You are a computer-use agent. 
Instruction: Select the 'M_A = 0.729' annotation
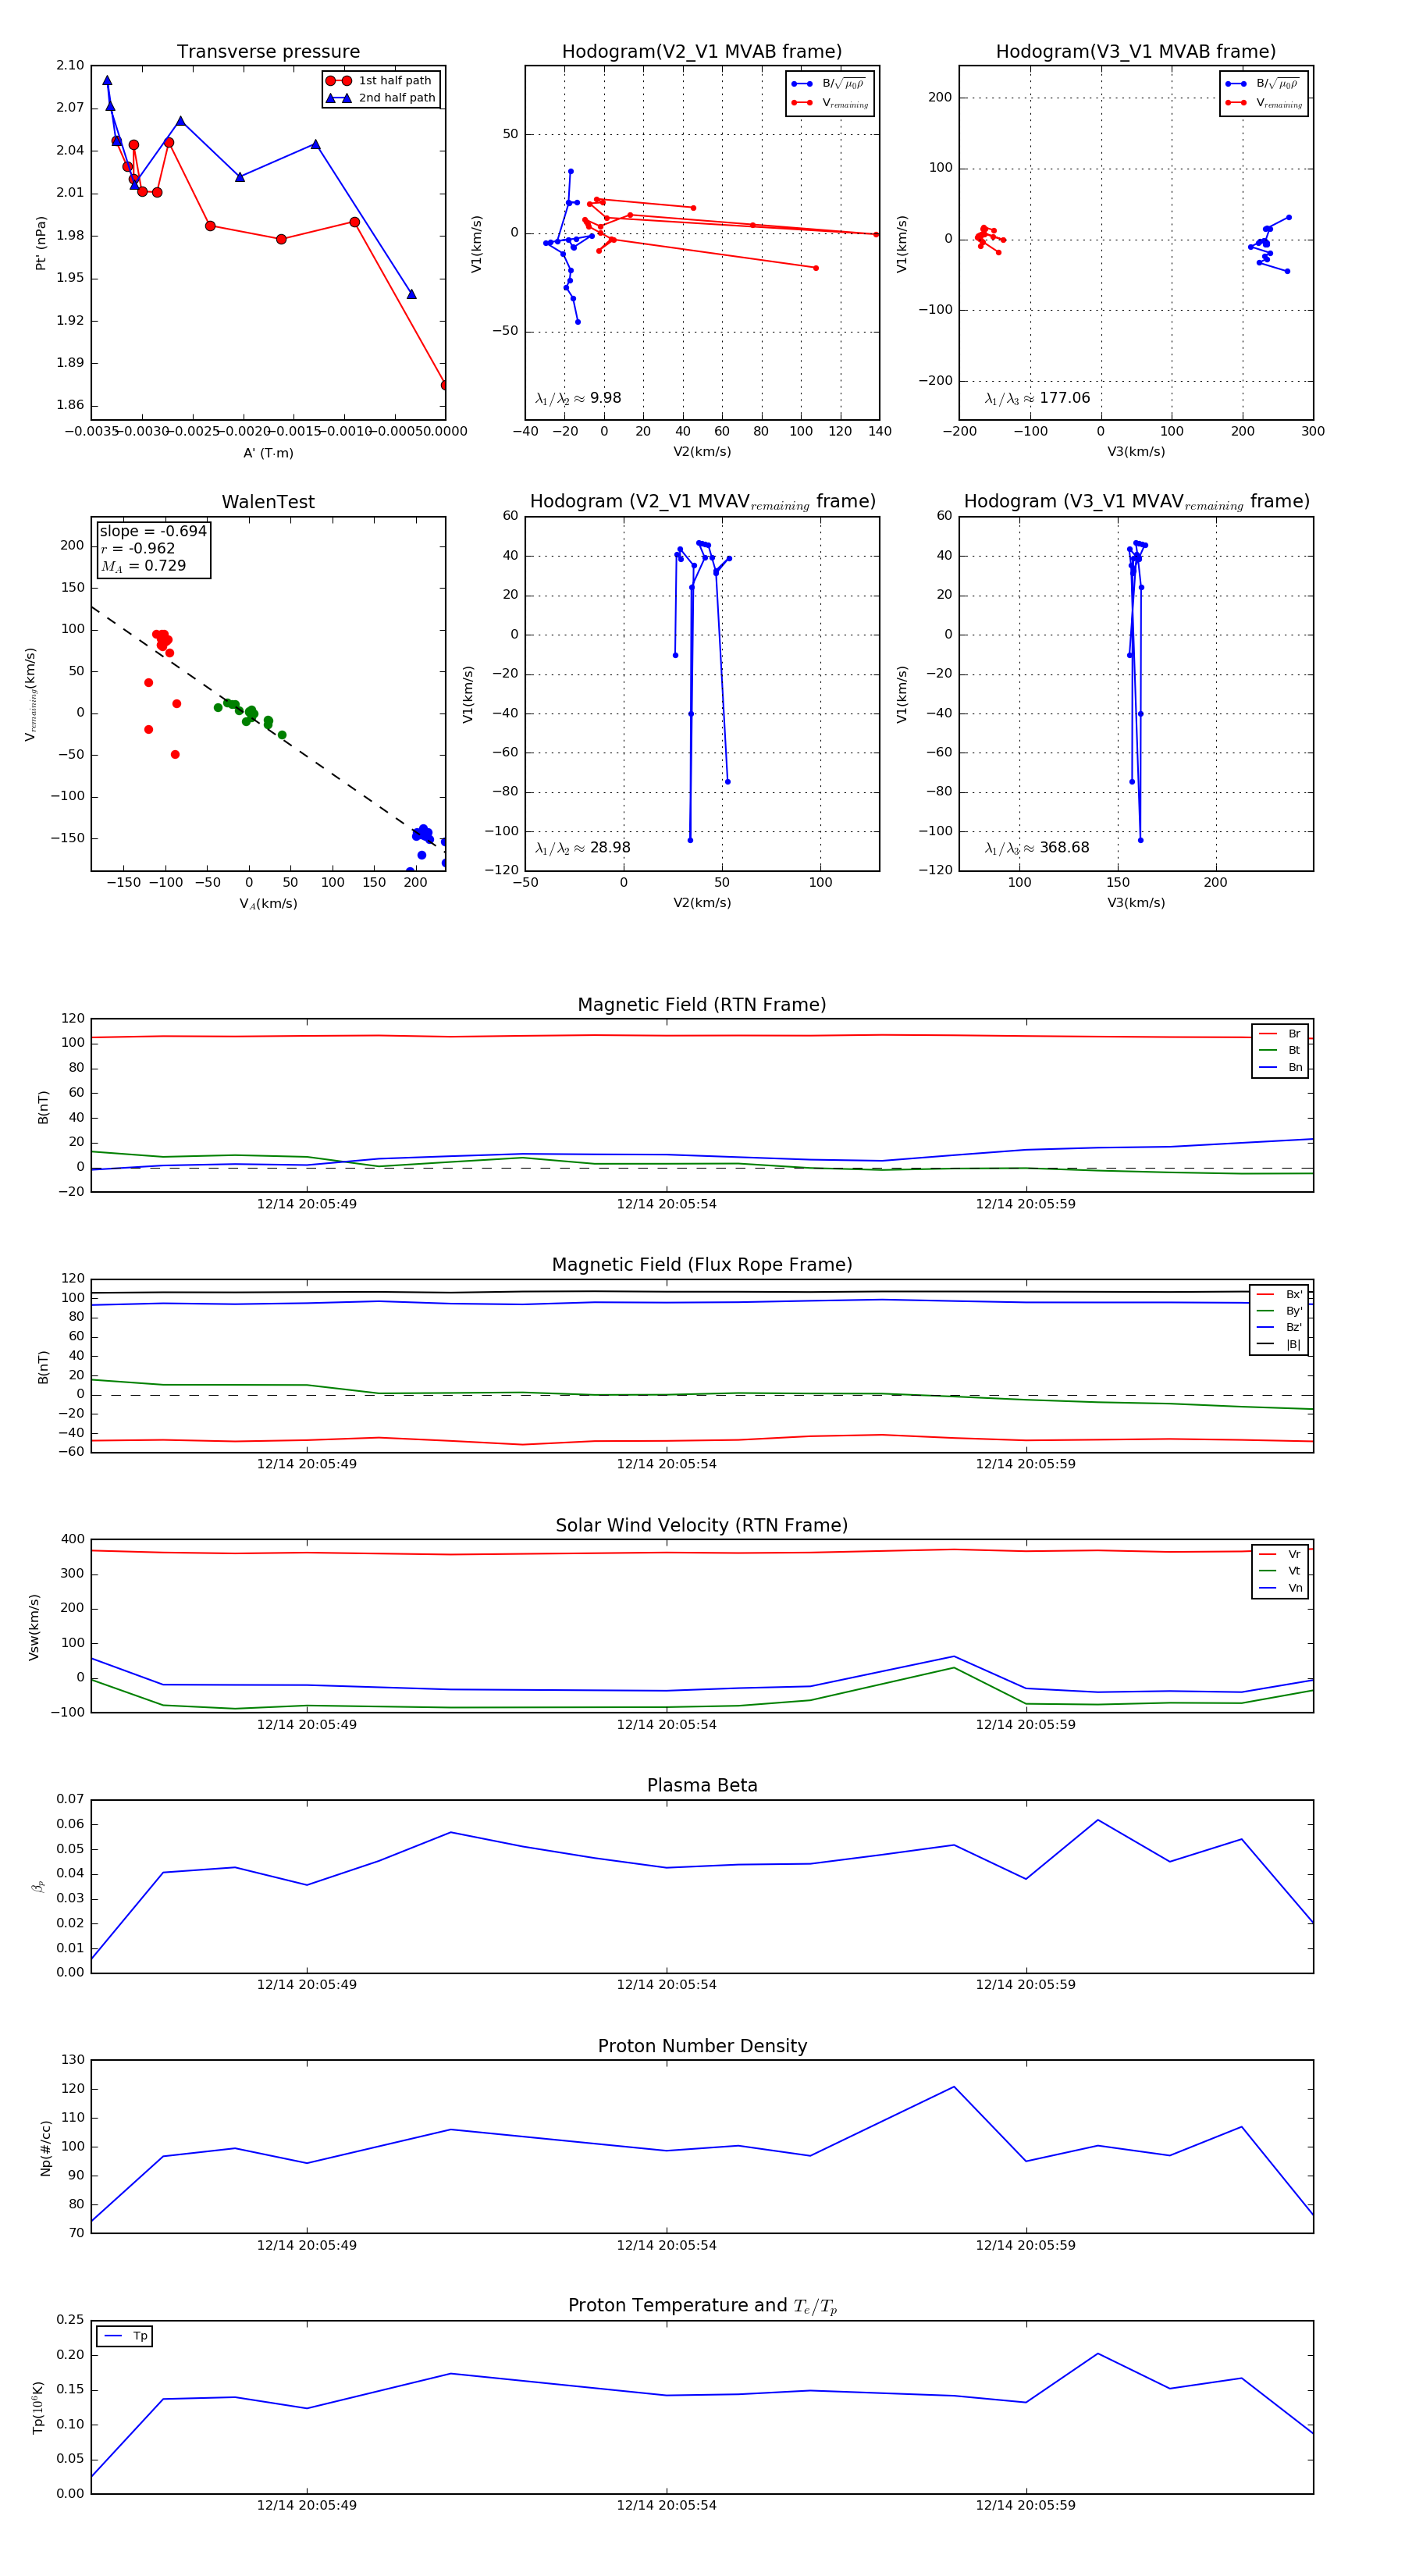[143, 566]
